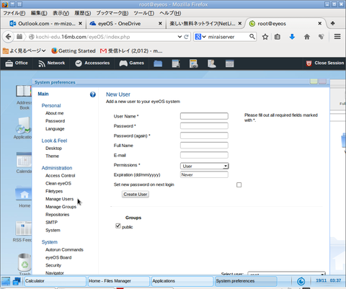Click the search magnifier icon
Screen dimensions: 346x289
[252, 37]
